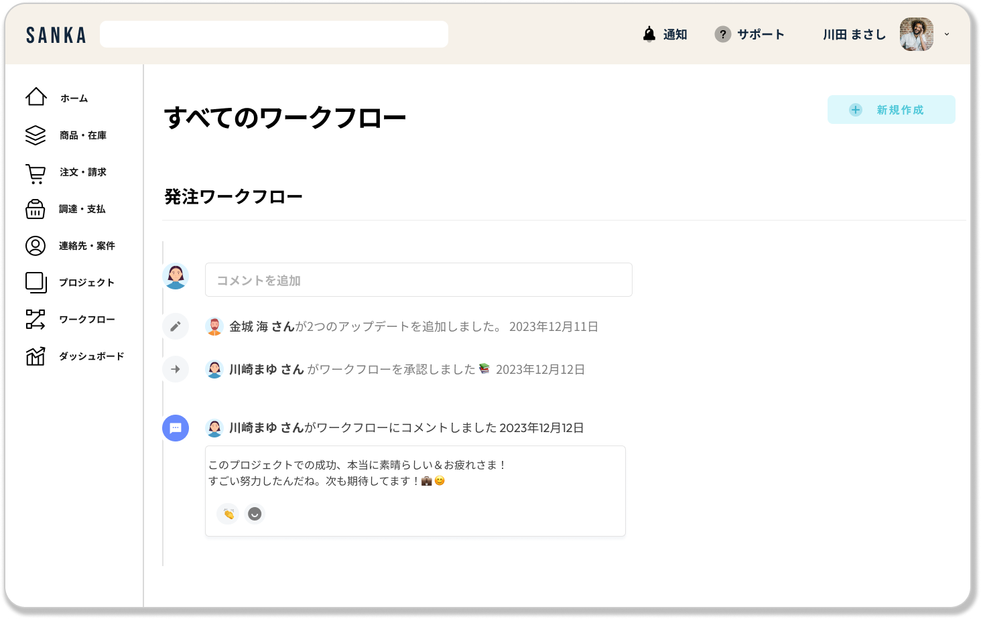Open プロジェクト in the sidebar
981x619 pixels.
click(x=87, y=283)
